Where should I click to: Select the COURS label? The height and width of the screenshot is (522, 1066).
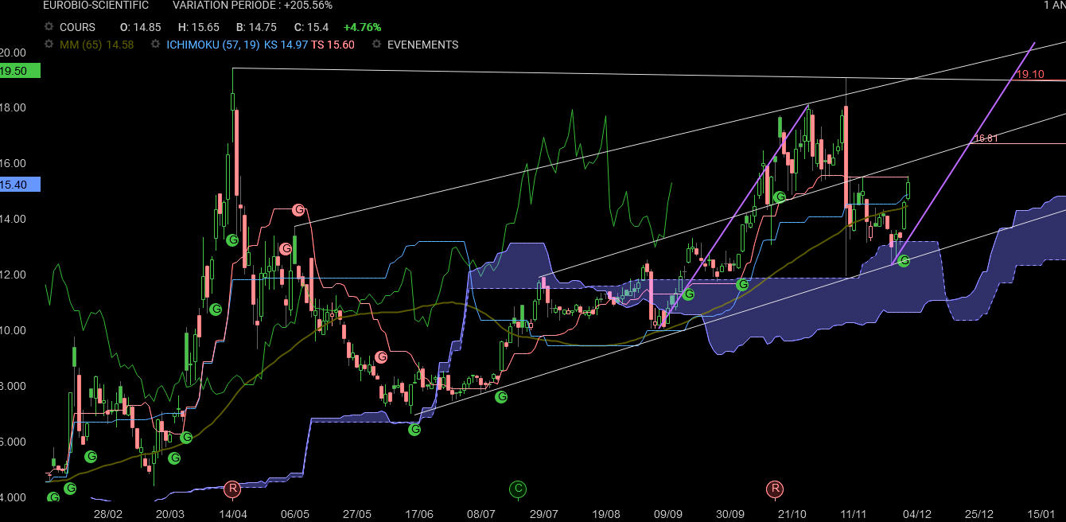coord(77,27)
